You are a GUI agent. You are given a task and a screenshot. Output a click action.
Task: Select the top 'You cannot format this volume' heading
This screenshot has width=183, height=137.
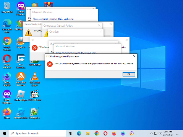(x=53, y=19)
